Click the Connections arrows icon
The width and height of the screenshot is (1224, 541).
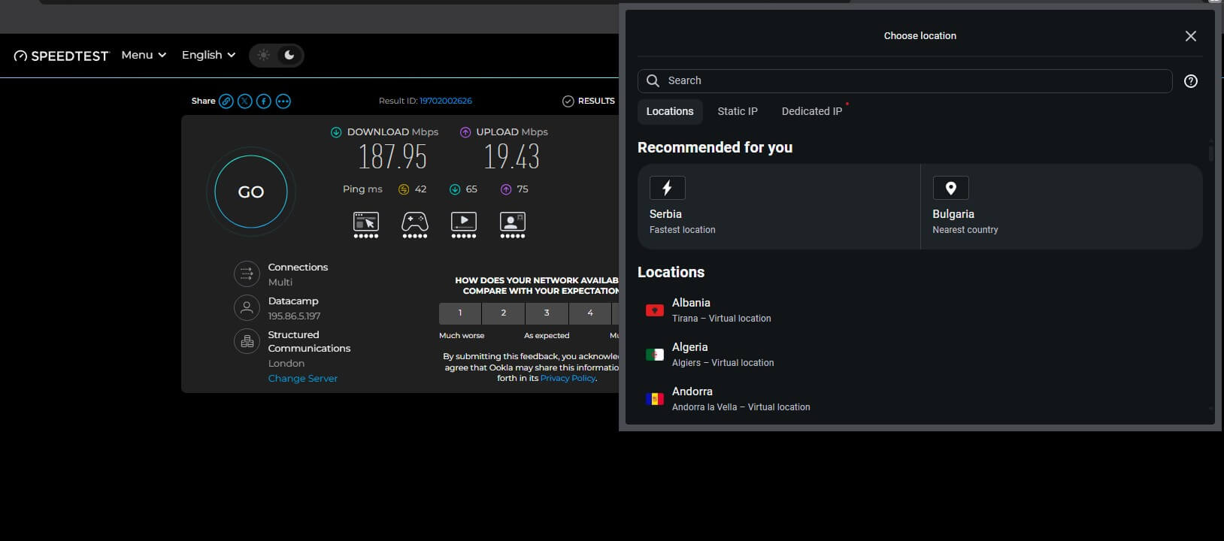pyautogui.click(x=247, y=274)
